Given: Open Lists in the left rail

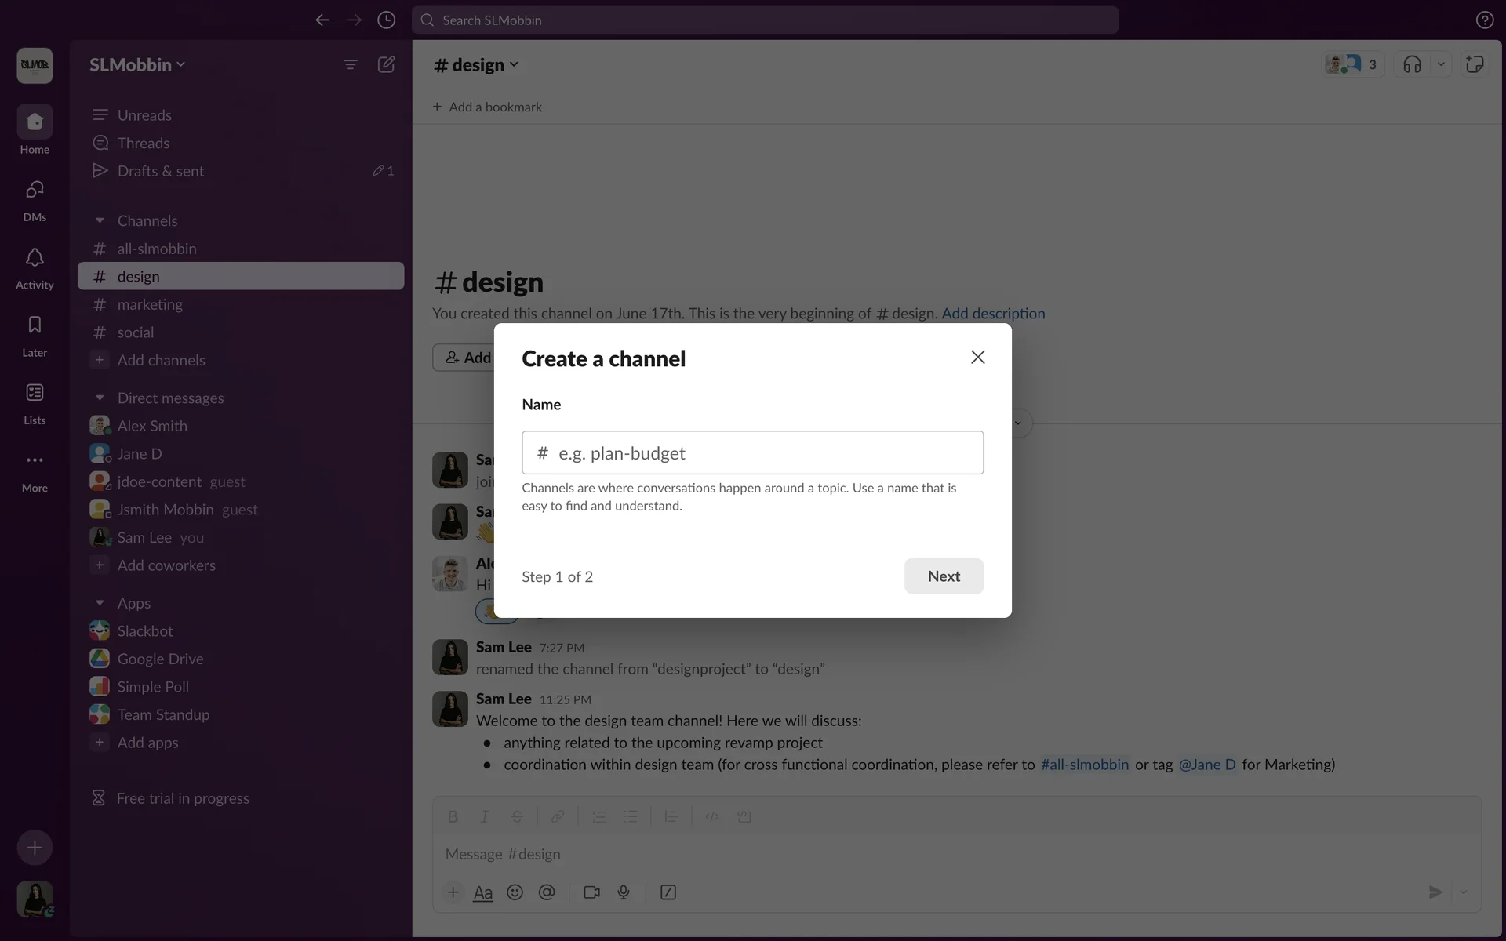Looking at the screenshot, I should [35, 393].
